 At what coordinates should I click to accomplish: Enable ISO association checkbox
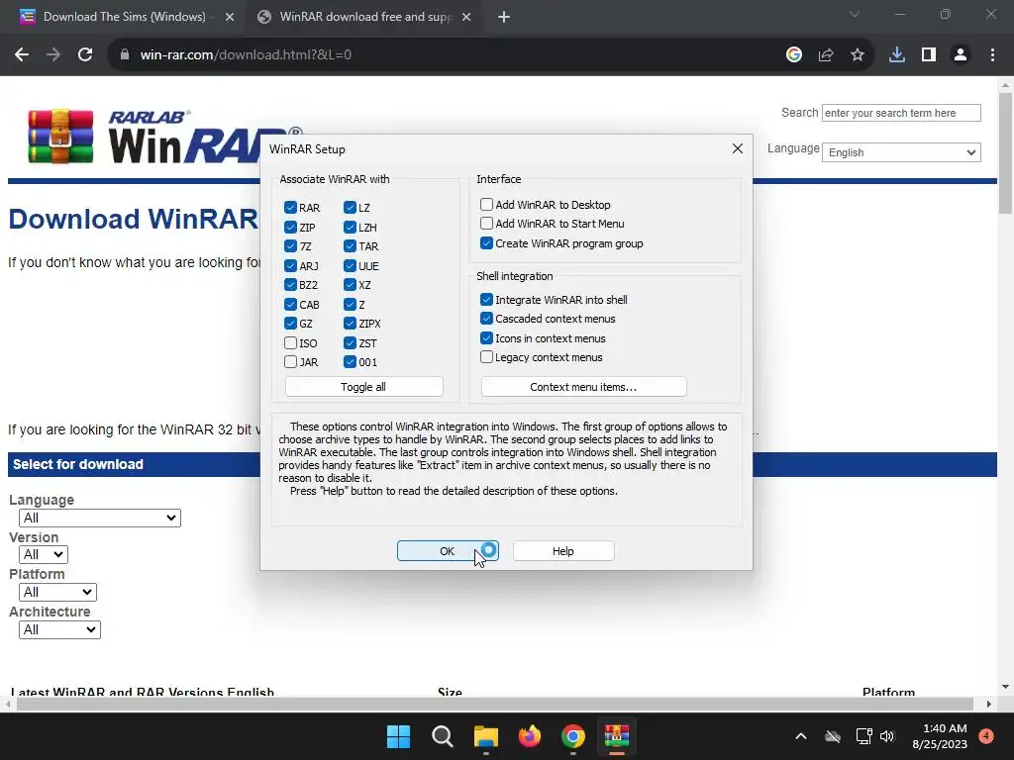tap(290, 342)
